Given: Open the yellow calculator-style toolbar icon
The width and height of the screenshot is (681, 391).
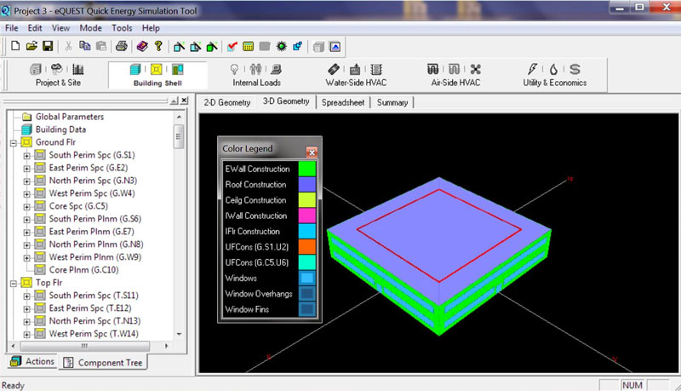Looking at the screenshot, I should tap(248, 47).
